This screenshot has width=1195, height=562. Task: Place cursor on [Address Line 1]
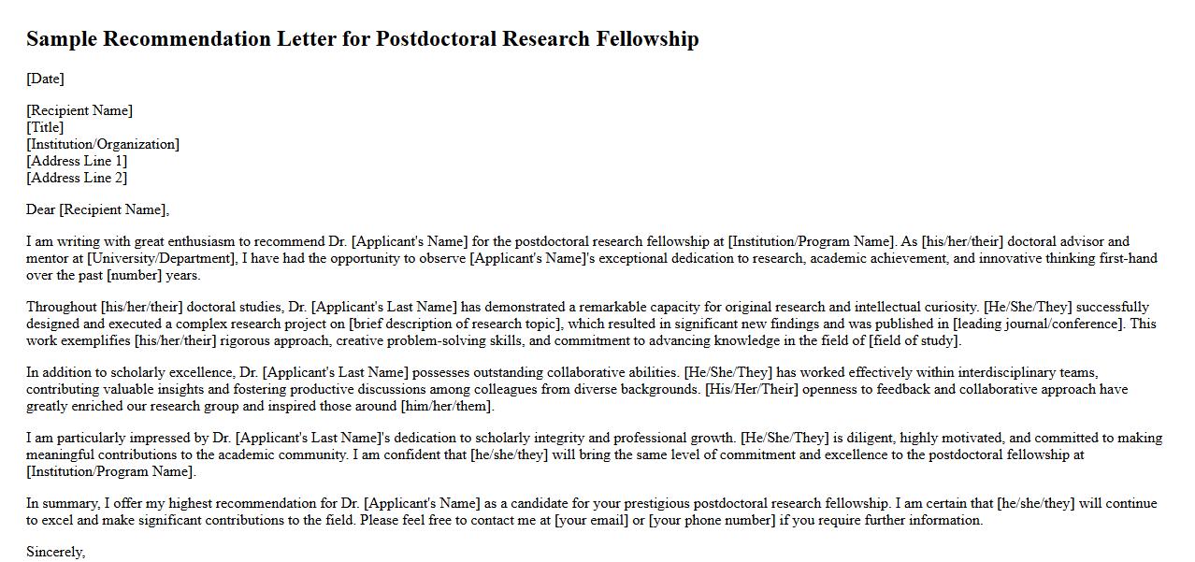(77, 161)
